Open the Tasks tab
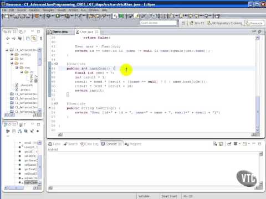Screen dimensions: 266x199 pos(54,144)
